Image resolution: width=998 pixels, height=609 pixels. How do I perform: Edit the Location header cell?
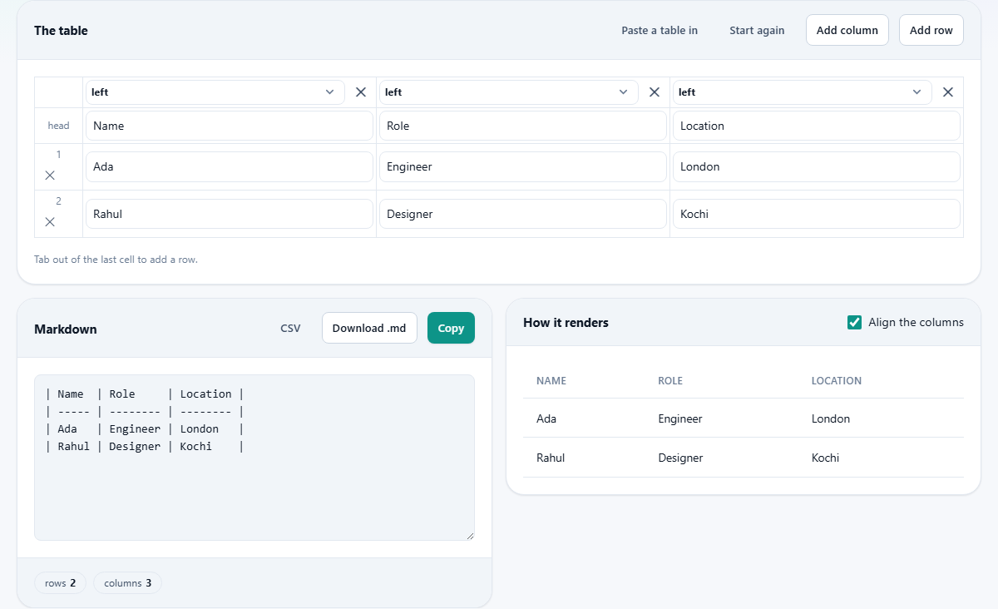817,126
